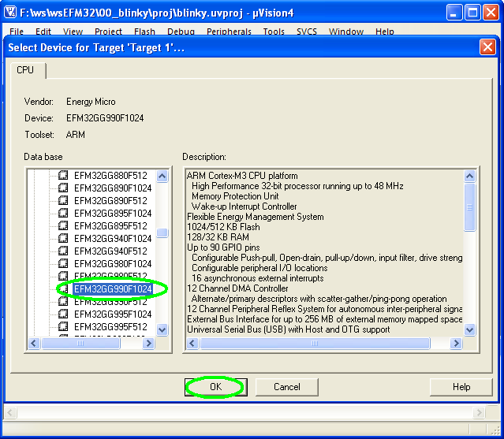Viewport: 504px width, 439px height.
Task: Select device EFM32GG995F1024
Action: [113, 314]
